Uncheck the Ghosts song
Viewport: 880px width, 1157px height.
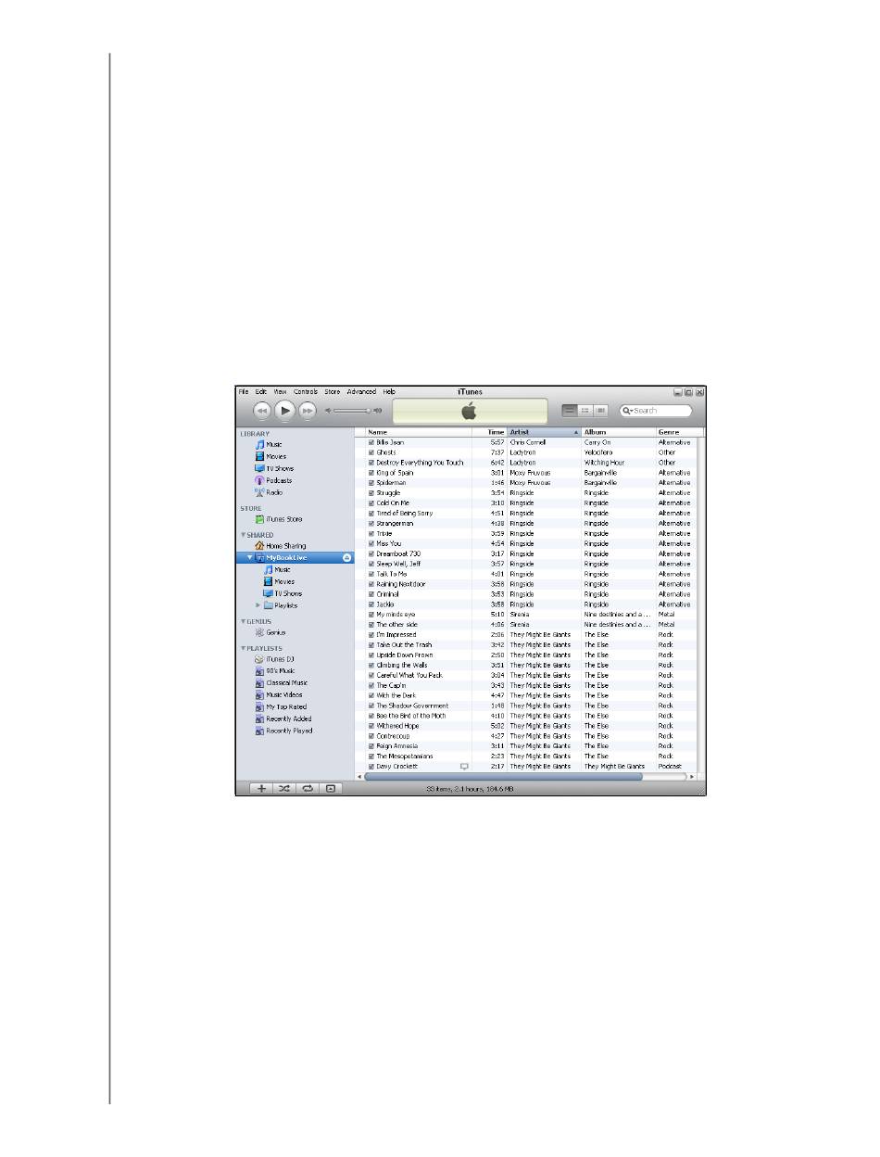tap(371, 453)
